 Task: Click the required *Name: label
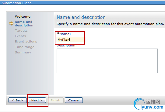coord(64,34)
